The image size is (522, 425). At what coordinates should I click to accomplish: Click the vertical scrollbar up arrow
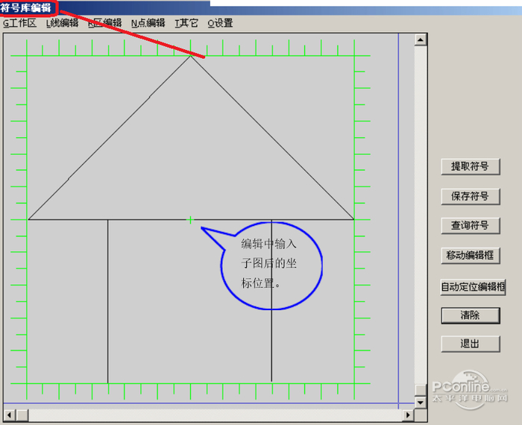[x=421, y=40]
